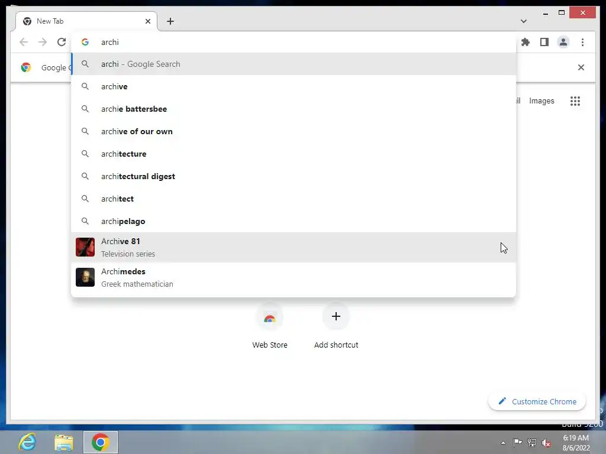Open the taskbar clock 6:19 AM

click(x=576, y=443)
